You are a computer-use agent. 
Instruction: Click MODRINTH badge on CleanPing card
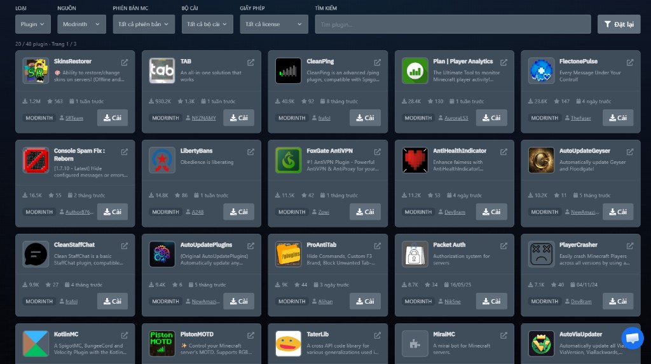292,118
